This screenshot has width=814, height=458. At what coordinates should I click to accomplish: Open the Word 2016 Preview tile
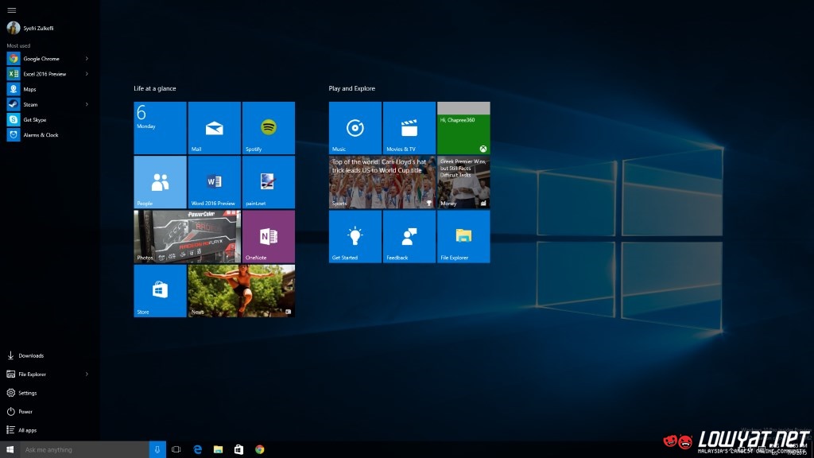point(214,182)
